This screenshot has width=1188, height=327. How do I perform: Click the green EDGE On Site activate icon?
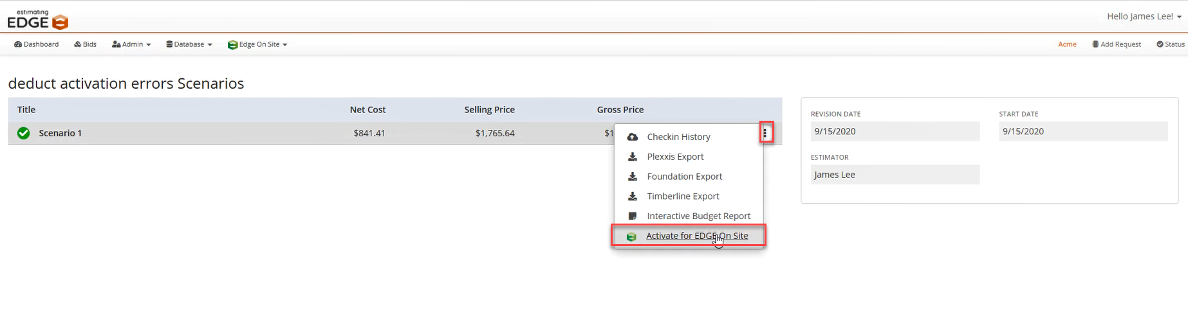pos(631,236)
